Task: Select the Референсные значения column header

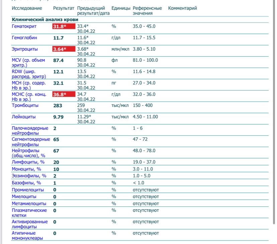Action: (x=147, y=11)
